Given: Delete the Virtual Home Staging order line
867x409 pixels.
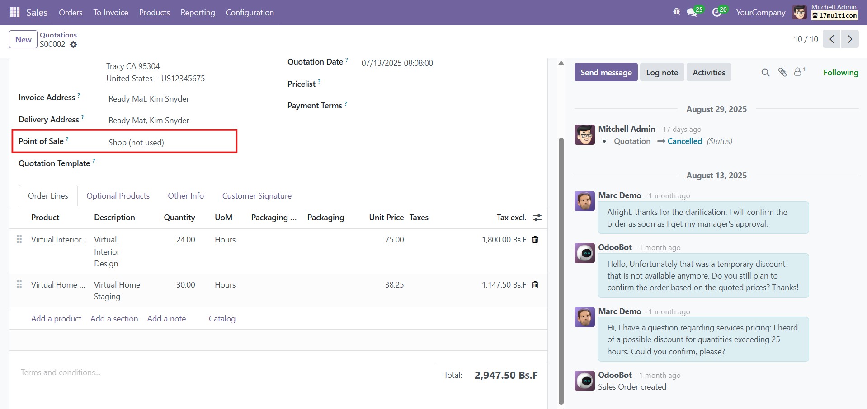Looking at the screenshot, I should click(535, 285).
